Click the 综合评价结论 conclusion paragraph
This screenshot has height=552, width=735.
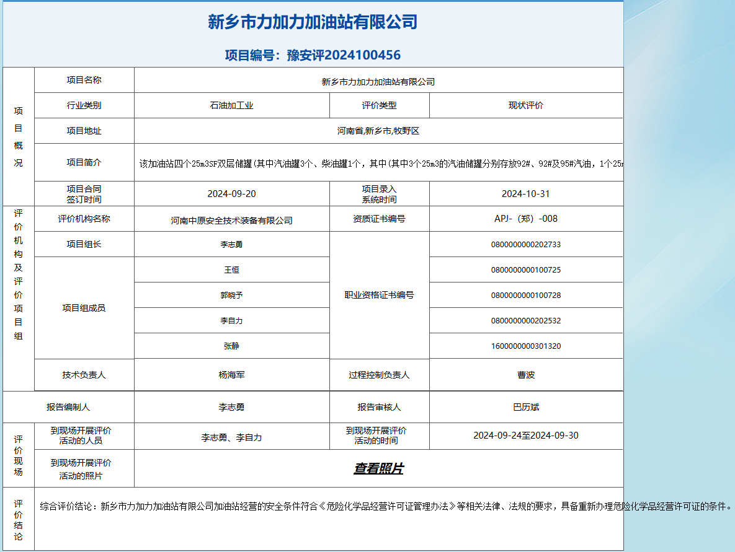[x=386, y=506]
